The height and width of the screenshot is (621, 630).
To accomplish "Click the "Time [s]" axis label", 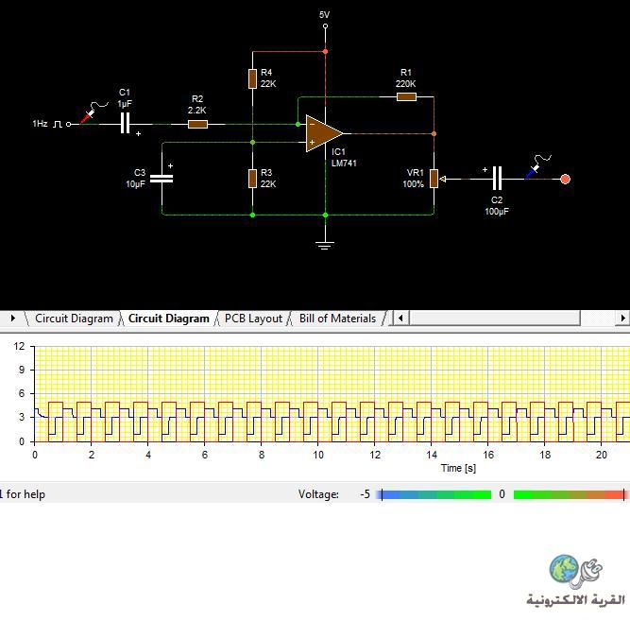I will (458, 468).
